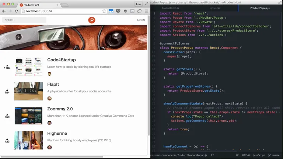This screenshot has height=159, width=283.
Task: Open the blue window extension icon
Action: (111, 11)
